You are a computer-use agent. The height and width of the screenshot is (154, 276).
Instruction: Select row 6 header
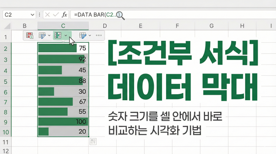click(6, 92)
